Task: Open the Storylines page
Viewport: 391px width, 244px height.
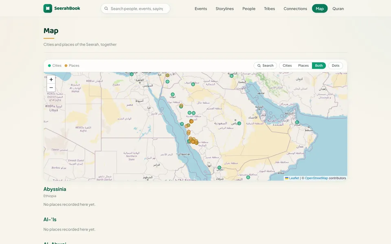Action: [225, 9]
